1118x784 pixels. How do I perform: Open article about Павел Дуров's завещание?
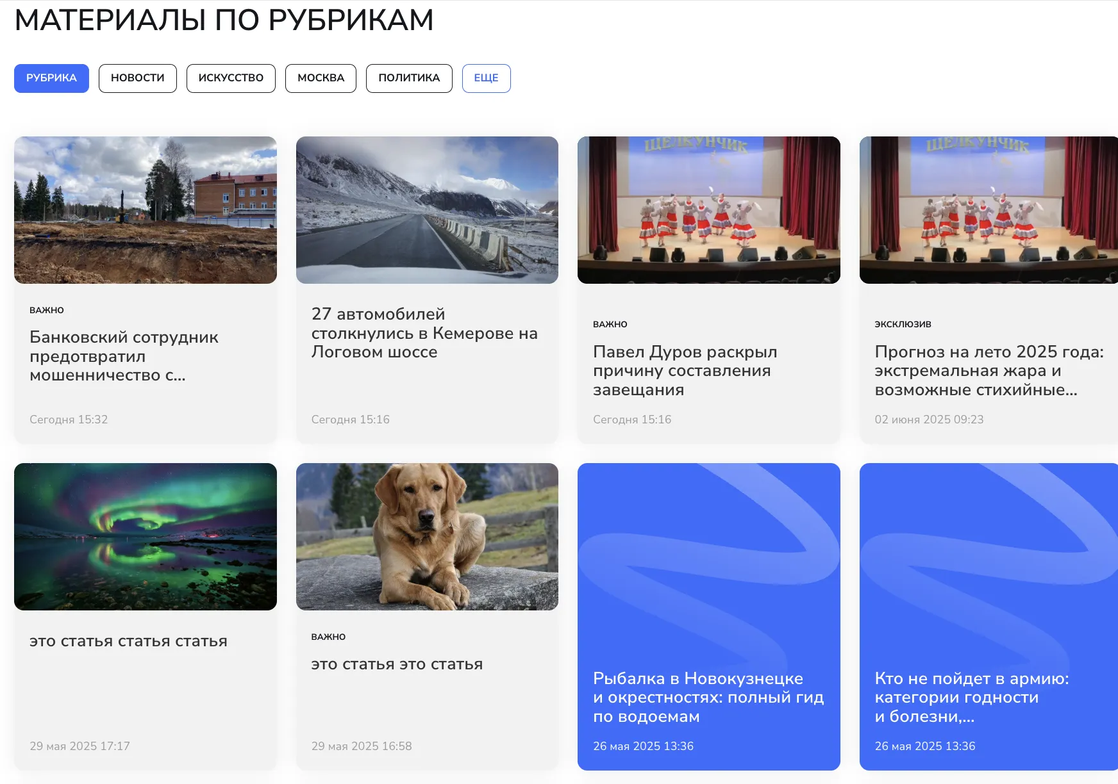coord(685,370)
